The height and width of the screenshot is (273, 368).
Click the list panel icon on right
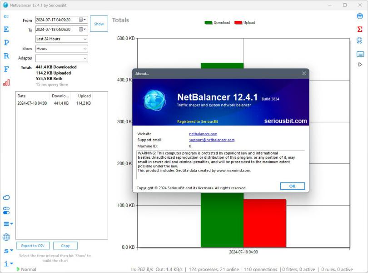coord(360,54)
